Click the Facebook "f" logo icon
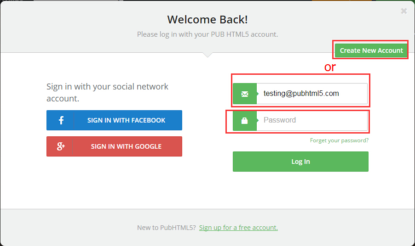This screenshot has width=415, height=246. (61, 120)
